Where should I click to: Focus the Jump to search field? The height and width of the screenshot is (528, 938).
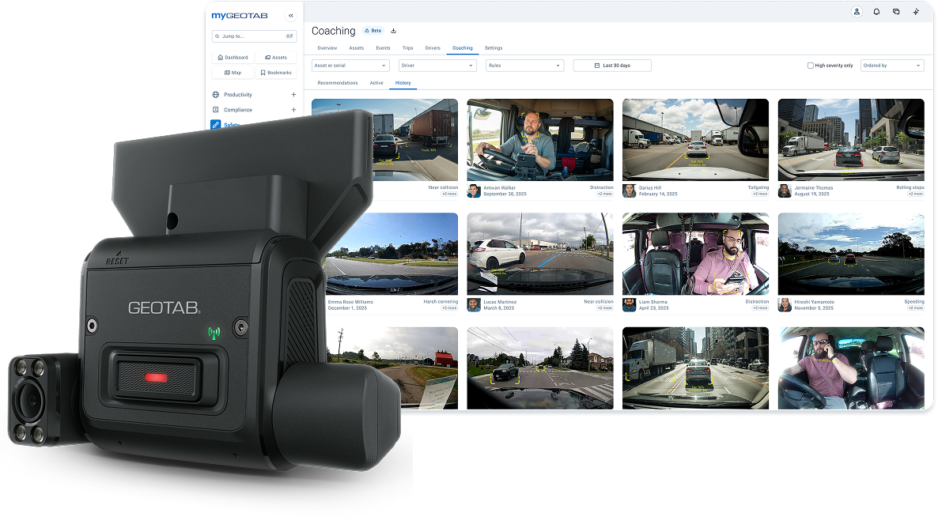[254, 36]
